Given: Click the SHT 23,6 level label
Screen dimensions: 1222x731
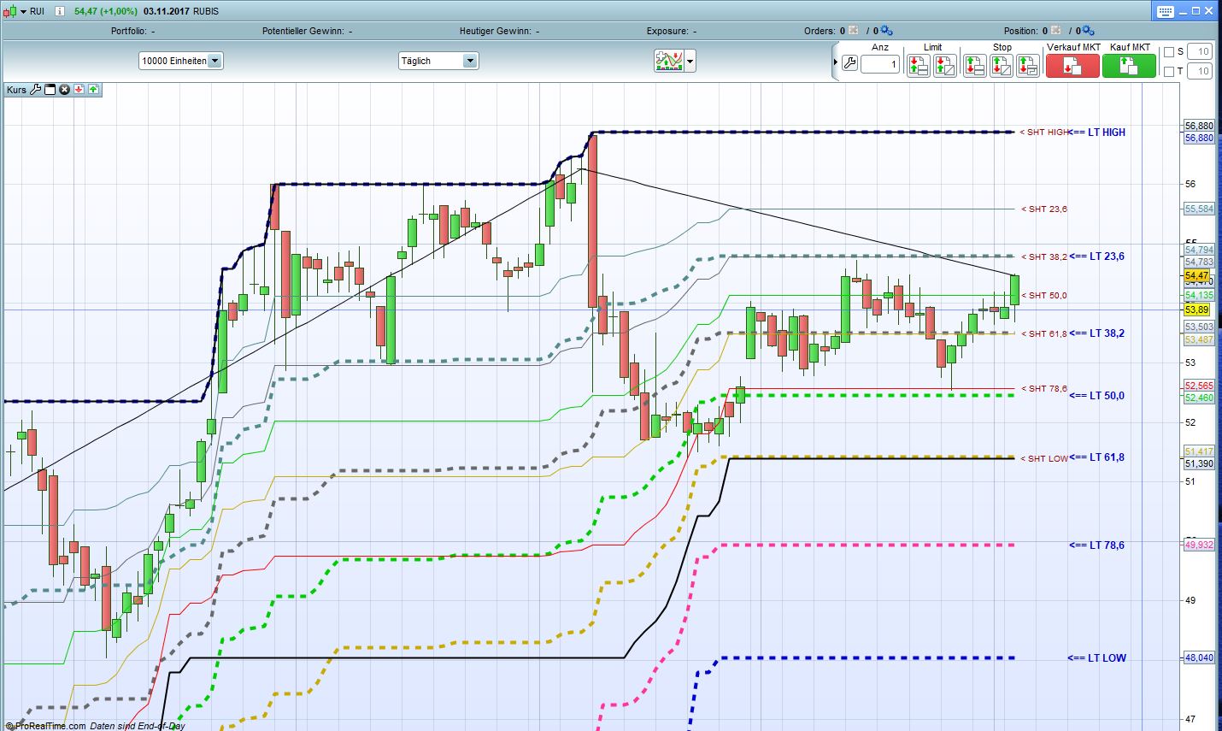Looking at the screenshot, I should 1044,209.
